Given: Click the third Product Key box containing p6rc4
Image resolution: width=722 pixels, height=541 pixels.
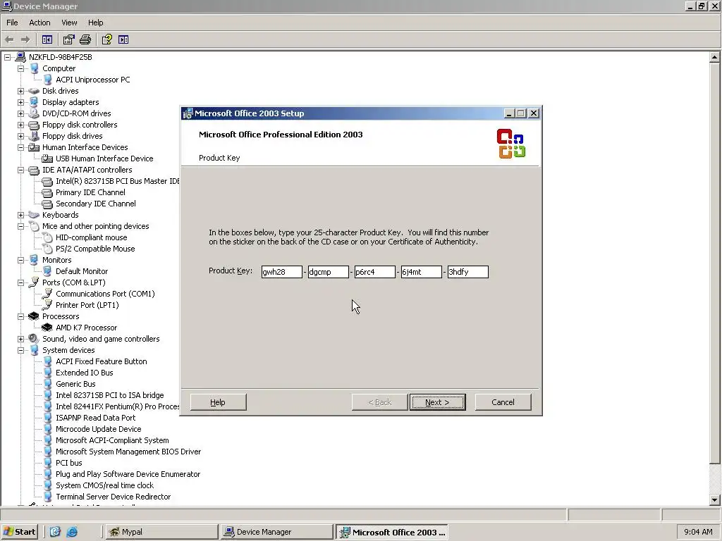Looking at the screenshot, I should click(375, 272).
